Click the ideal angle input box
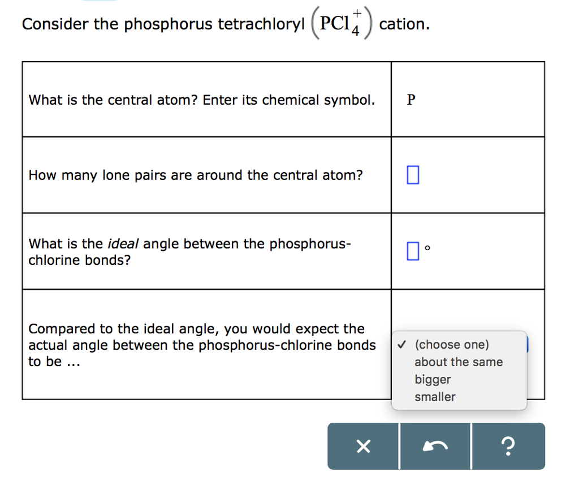Image resolution: width=579 pixels, height=498 pixels. coord(412,250)
